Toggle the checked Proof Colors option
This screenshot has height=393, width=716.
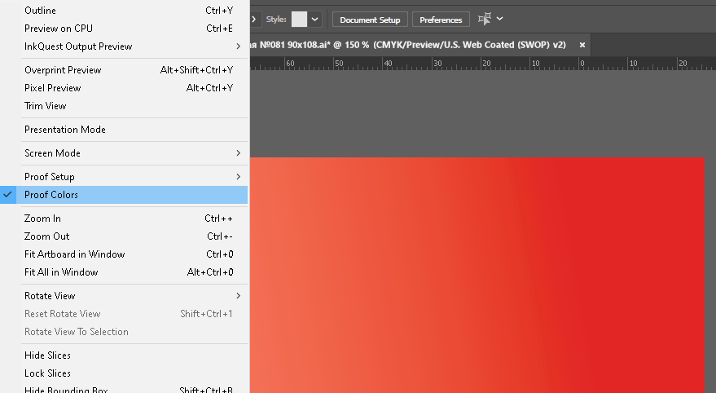tap(124, 195)
